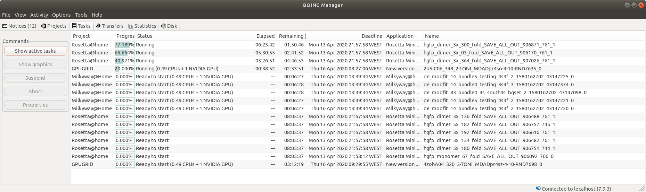This screenshot has height=192, width=646.
Task: Click the Transfers arrows icon
Action: (98, 26)
